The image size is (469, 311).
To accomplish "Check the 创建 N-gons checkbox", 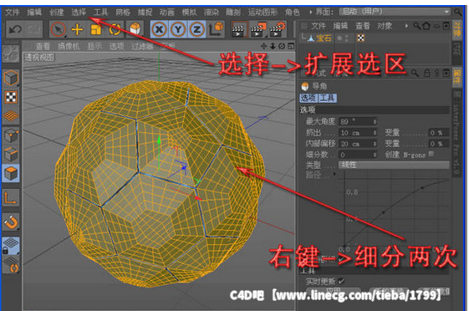I will (431, 154).
